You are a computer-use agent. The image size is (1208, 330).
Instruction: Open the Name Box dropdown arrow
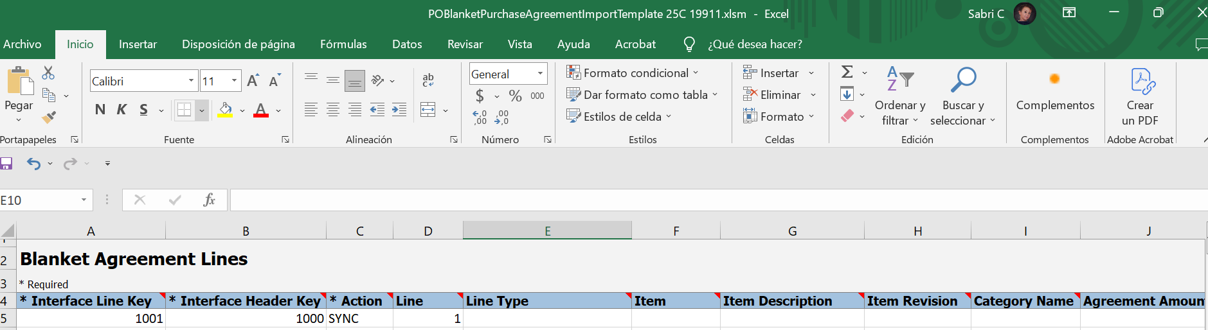pyautogui.click(x=84, y=200)
